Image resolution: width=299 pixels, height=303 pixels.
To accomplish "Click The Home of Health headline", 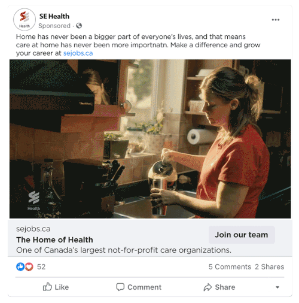I will pos(54,240).
